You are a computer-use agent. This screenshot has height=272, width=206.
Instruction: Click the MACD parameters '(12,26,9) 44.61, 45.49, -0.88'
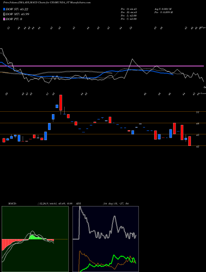tap(55, 204)
